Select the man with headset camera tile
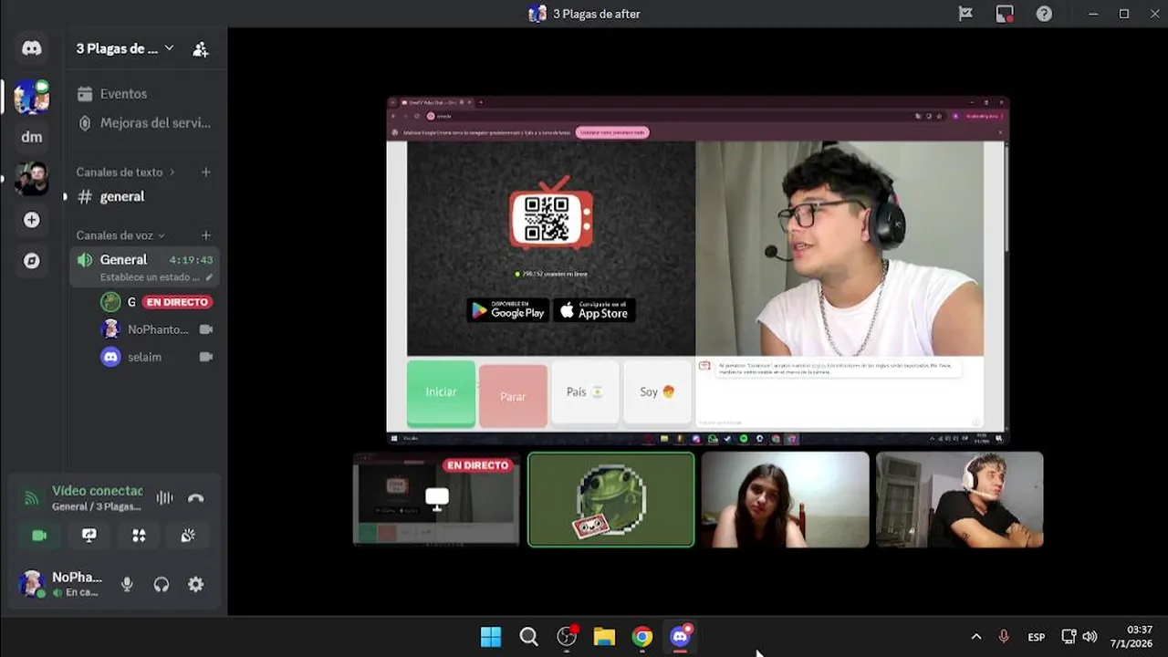 coord(959,499)
